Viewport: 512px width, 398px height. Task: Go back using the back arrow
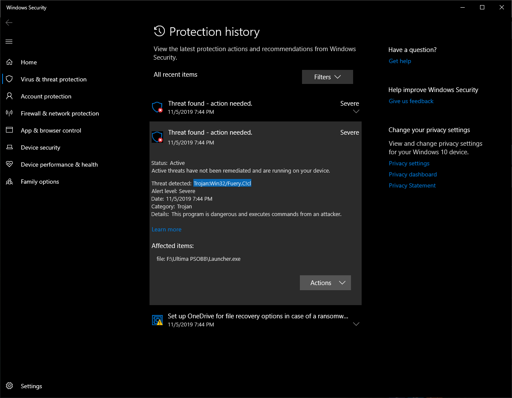pyautogui.click(x=9, y=23)
